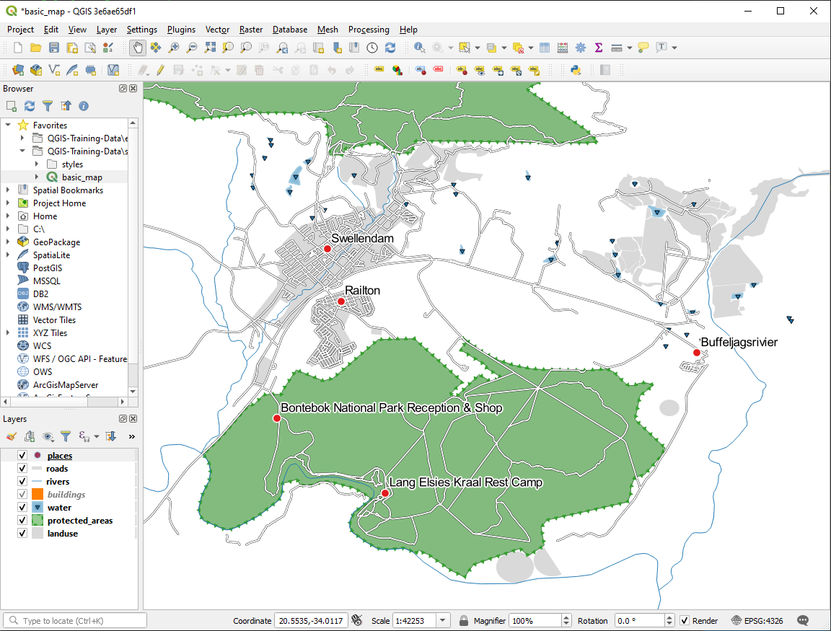Toggle the Render checkbox in status bar

[685, 620]
